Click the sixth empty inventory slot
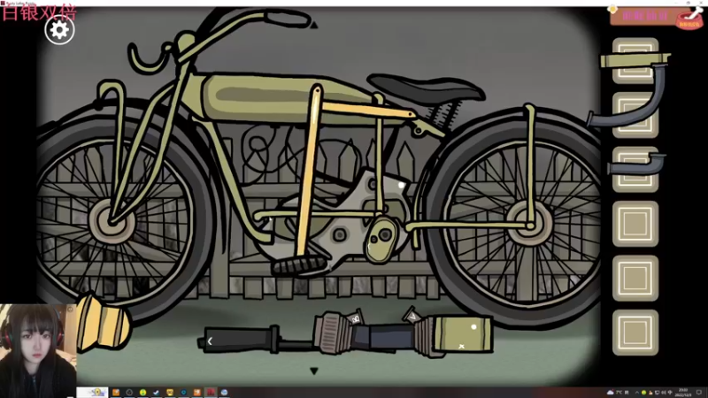 [635, 333]
